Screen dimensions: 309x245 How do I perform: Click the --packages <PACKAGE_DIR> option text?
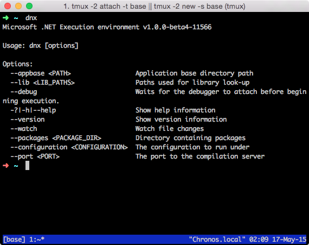click(x=56, y=138)
